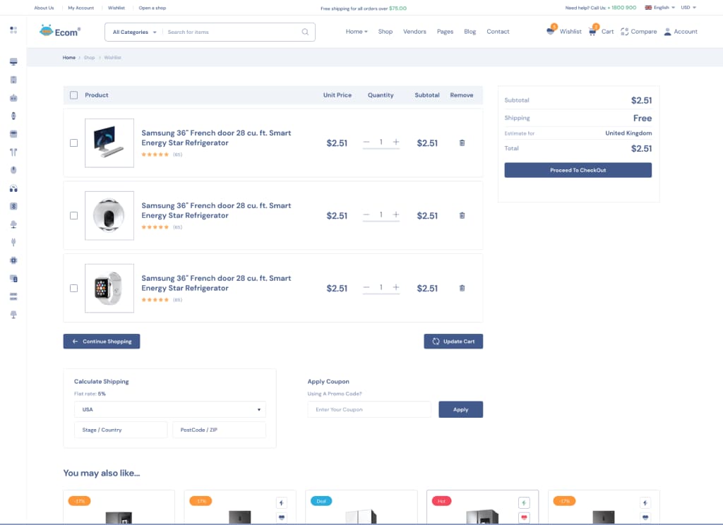Toggle the select-all Product checkbox
The height and width of the screenshot is (525, 723).
(x=73, y=95)
